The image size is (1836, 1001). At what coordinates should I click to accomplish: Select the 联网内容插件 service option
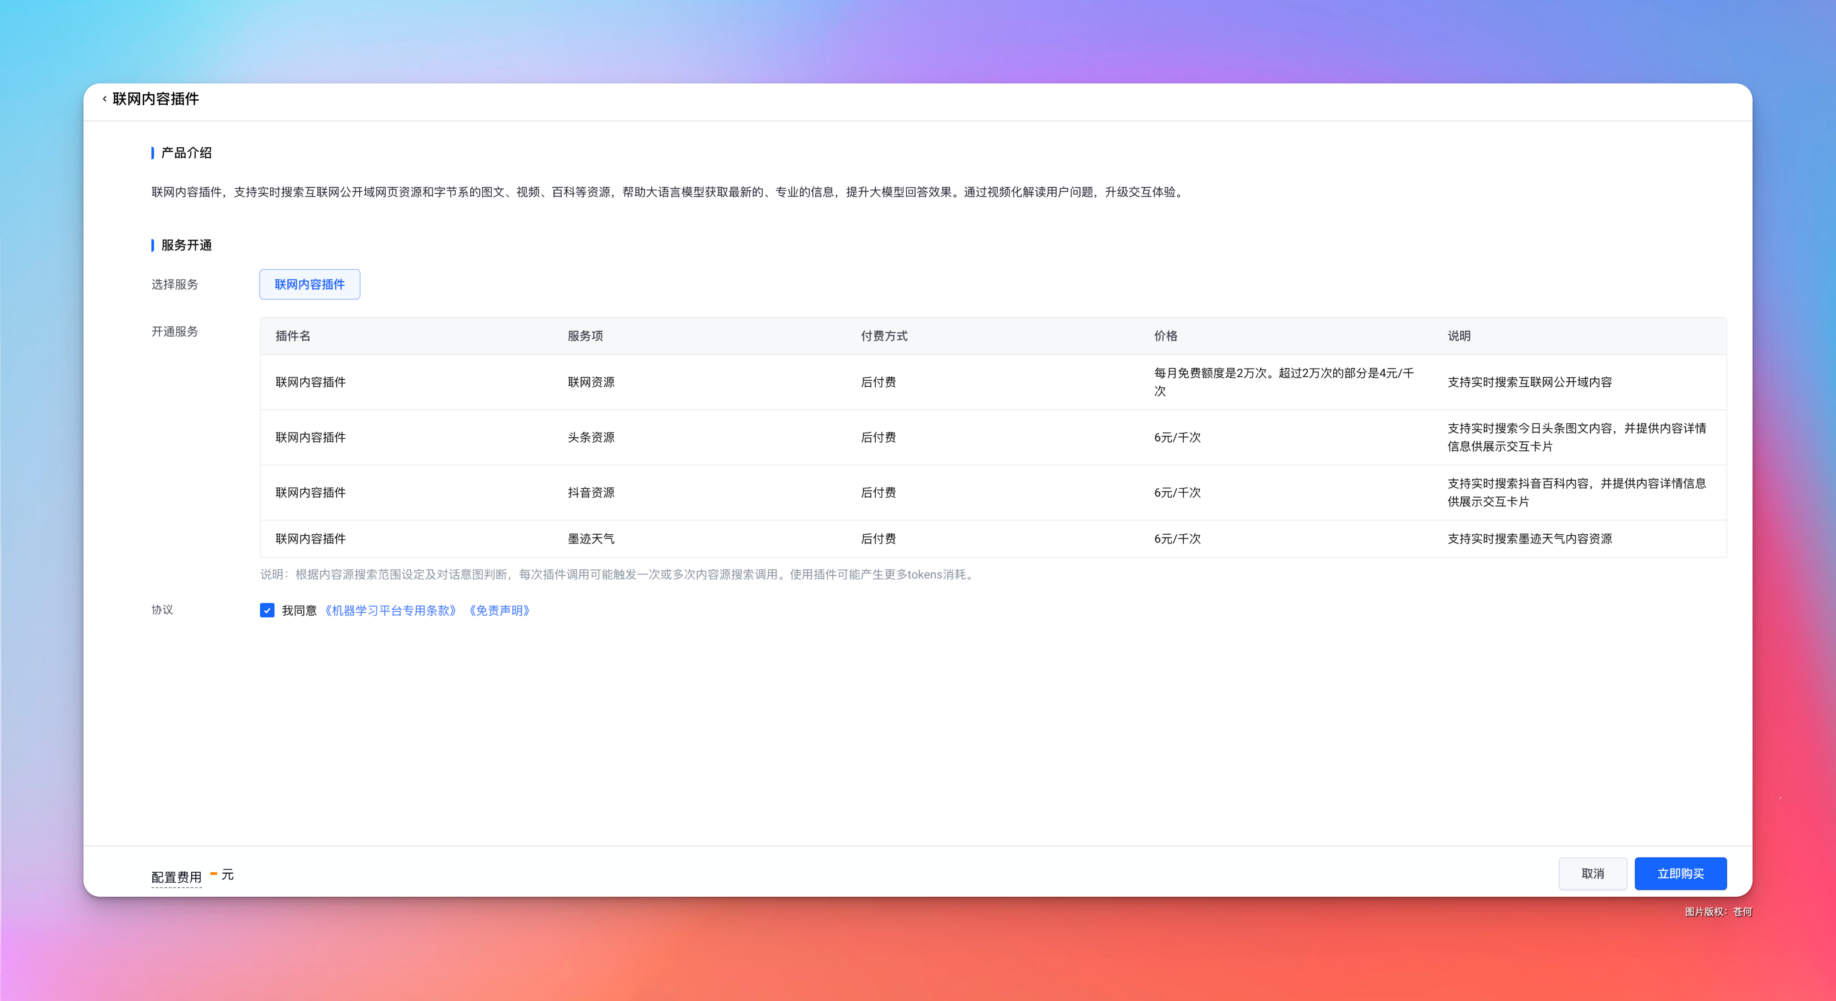309,284
